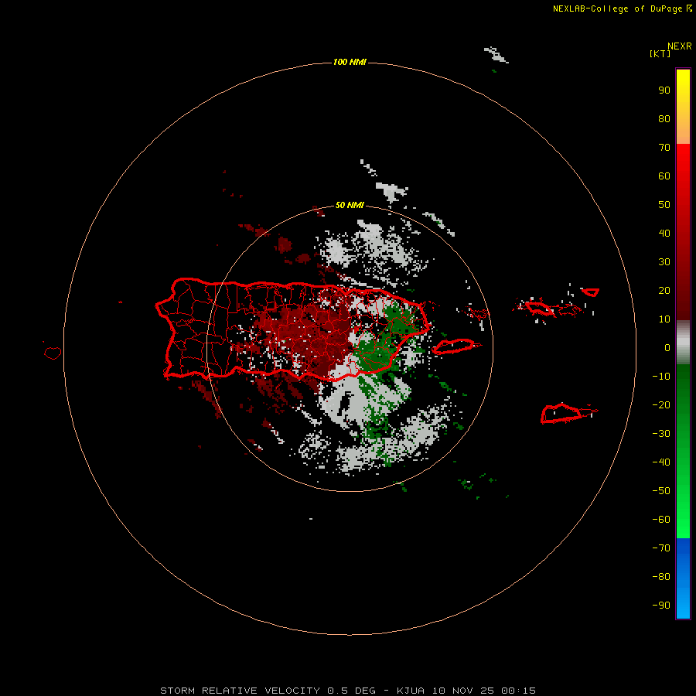
Task: Click the -80 value on the velocity scale
Action: click(661, 577)
